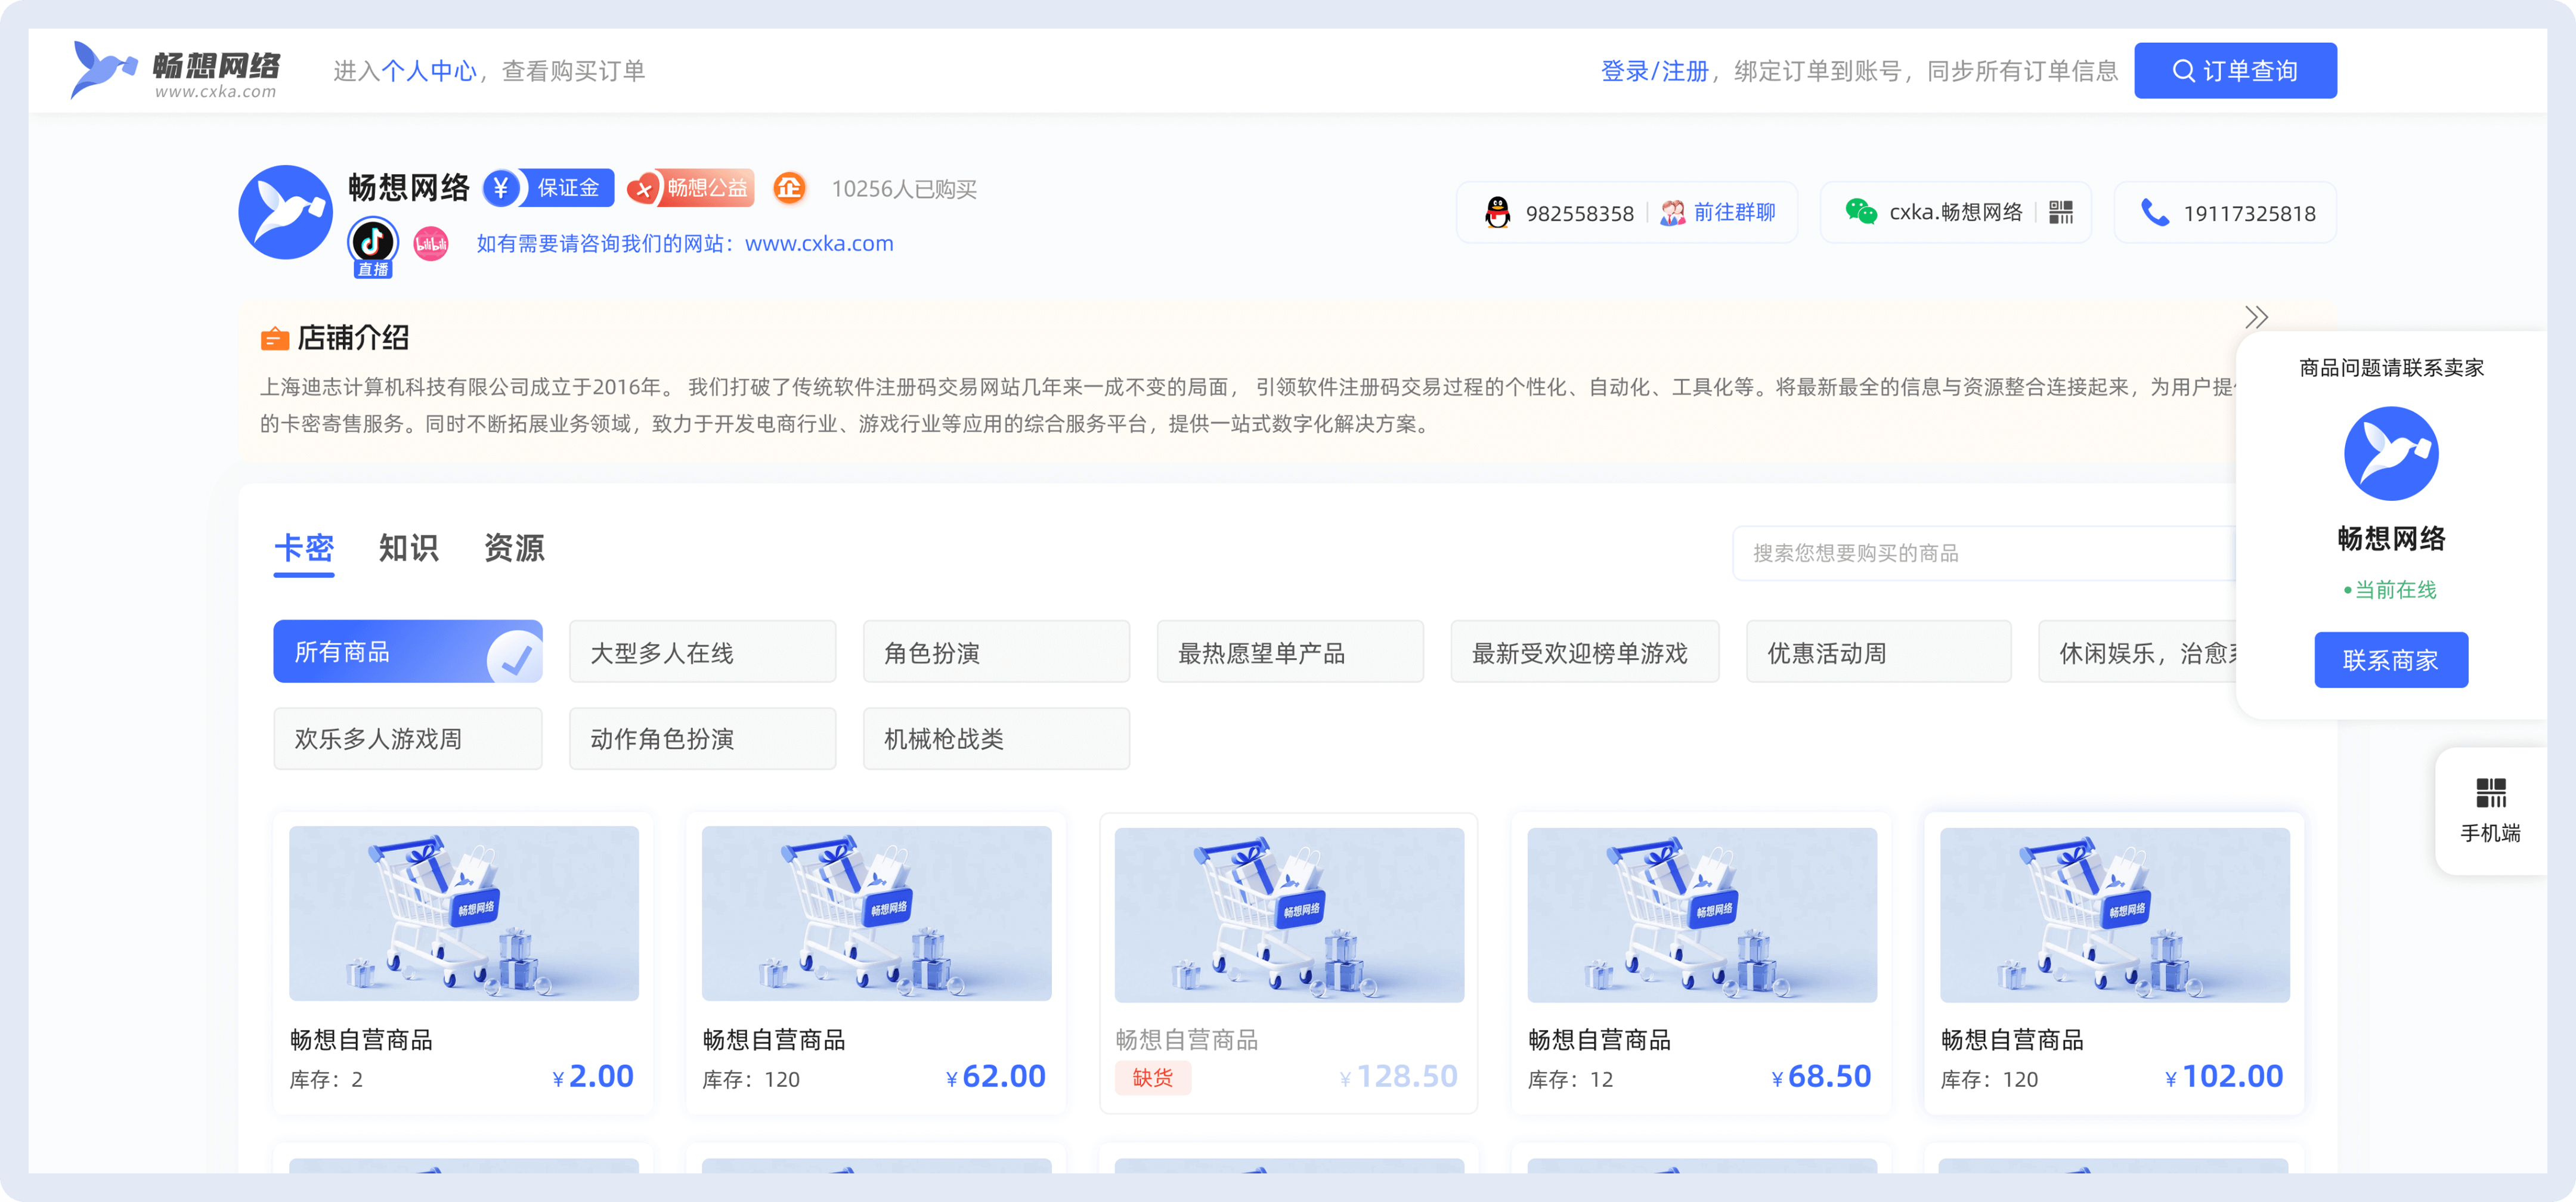Click the phone number icon

[2155, 213]
